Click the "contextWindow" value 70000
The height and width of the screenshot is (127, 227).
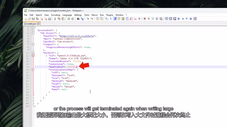pos(76,61)
